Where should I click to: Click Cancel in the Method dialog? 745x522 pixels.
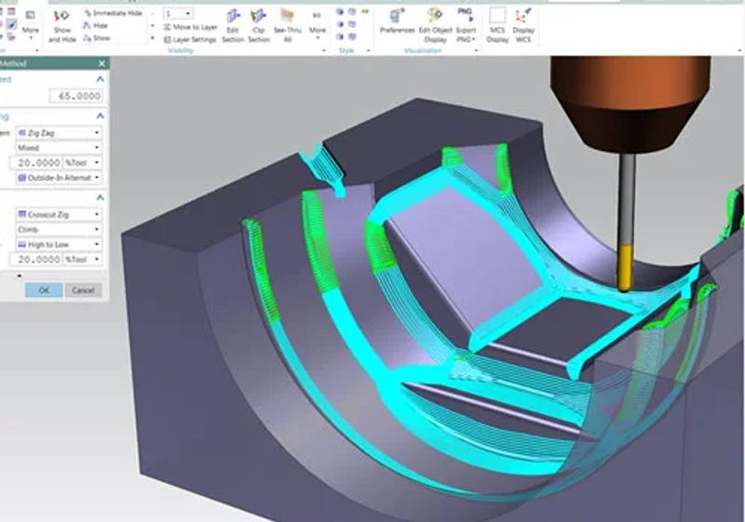click(x=83, y=291)
